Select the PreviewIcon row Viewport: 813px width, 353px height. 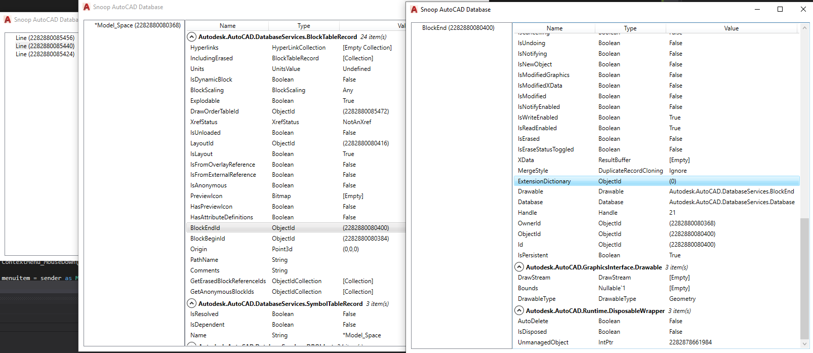coord(296,196)
